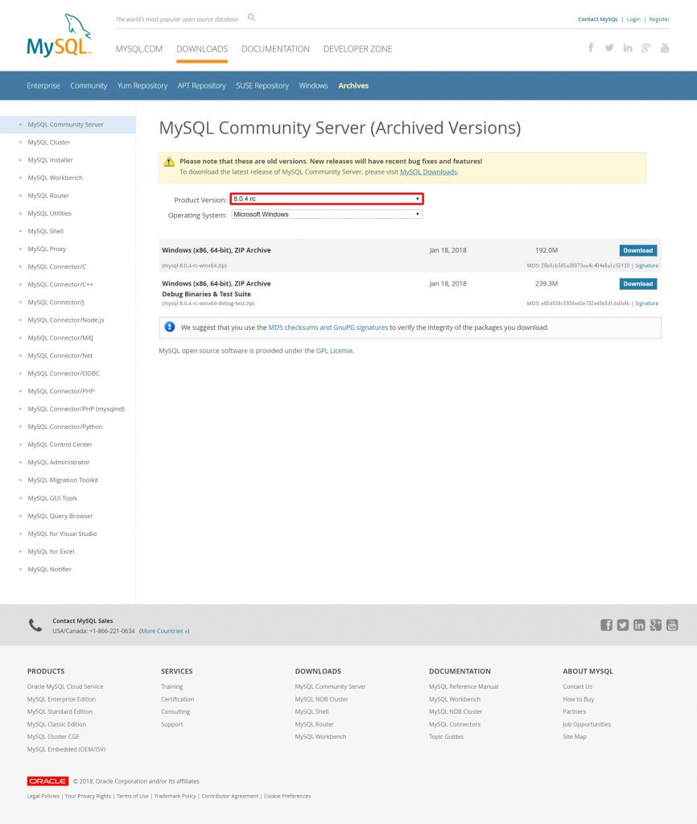Click the Login link
697x824 pixels.
tap(633, 19)
